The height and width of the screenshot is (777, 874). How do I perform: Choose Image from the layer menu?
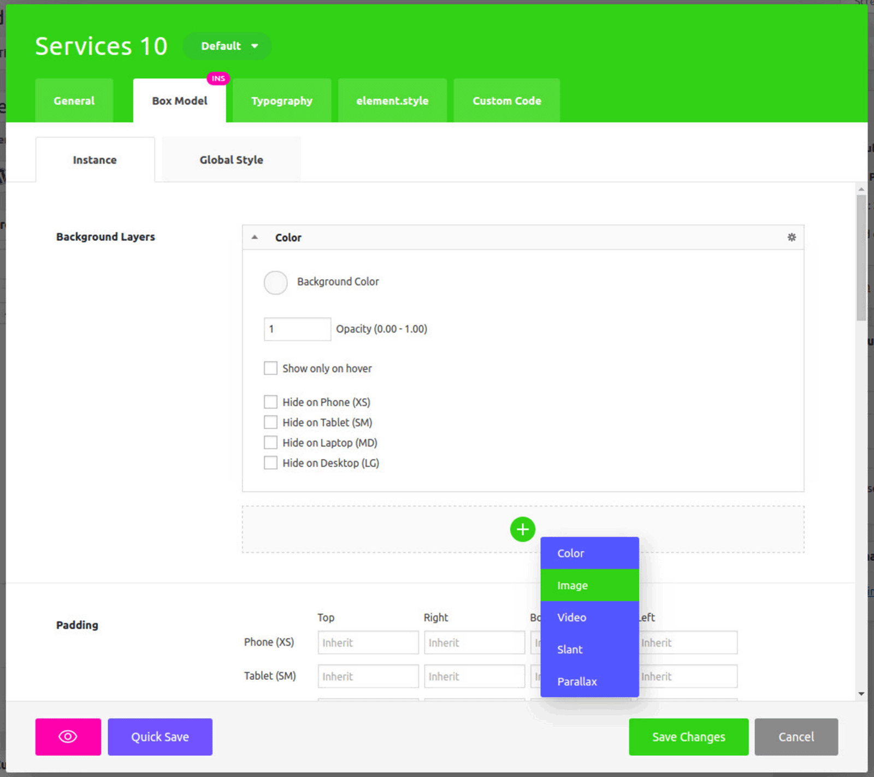589,585
